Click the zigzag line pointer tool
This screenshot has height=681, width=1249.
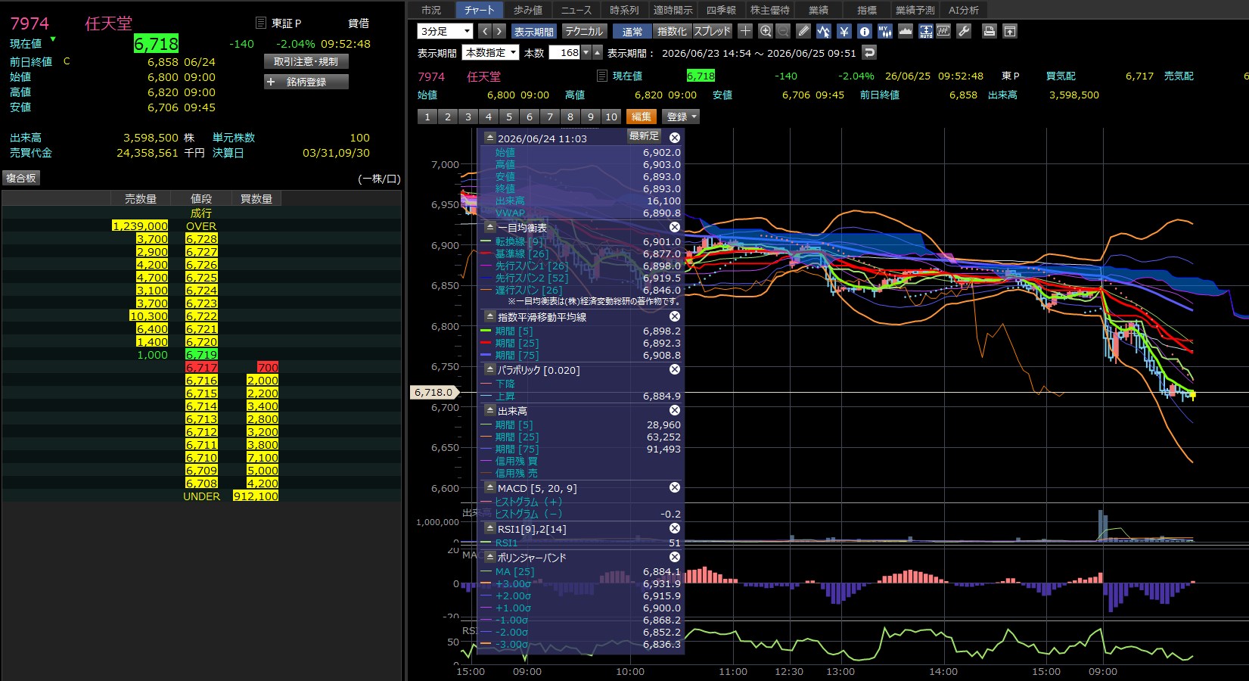click(824, 31)
